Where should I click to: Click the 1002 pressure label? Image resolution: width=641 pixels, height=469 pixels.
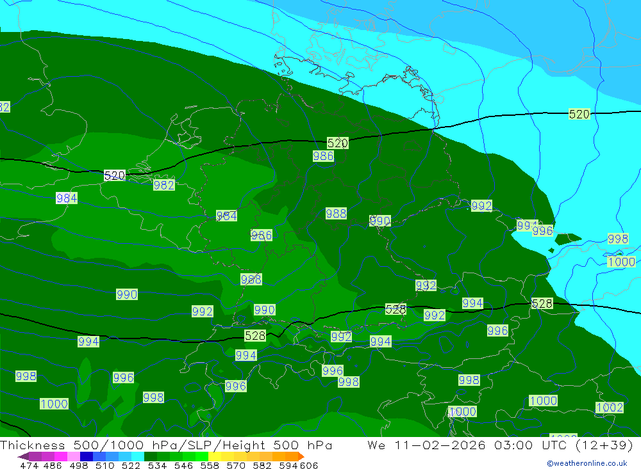point(610,408)
